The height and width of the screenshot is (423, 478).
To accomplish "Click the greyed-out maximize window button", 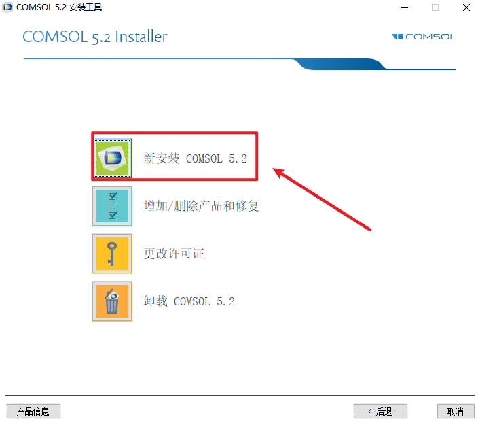I will tap(435, 7).
